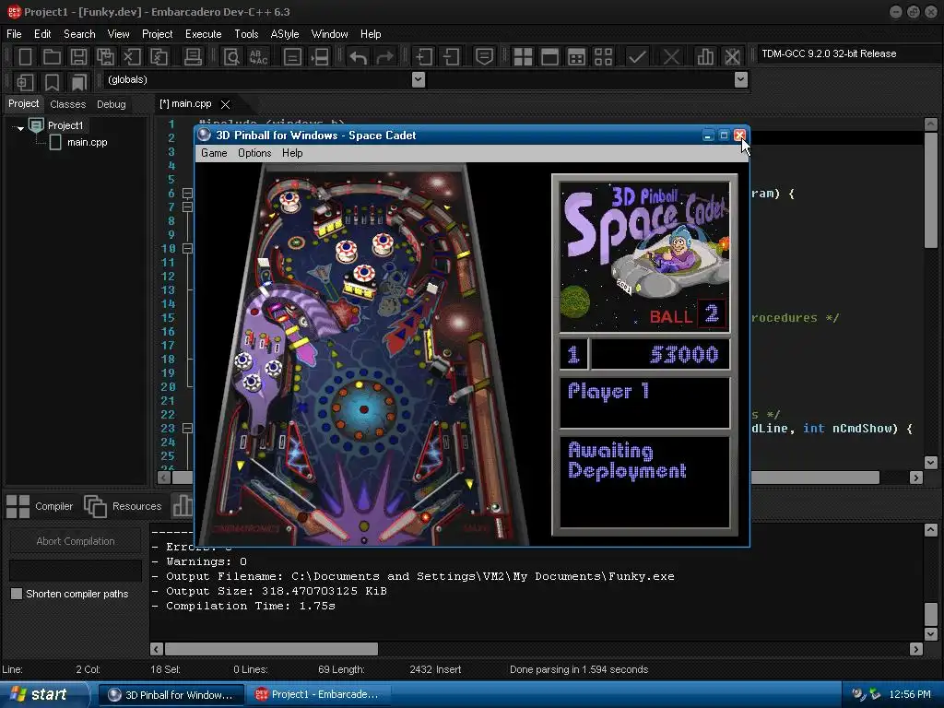
Task: Click the system tray clock
Action: (910, 694)
